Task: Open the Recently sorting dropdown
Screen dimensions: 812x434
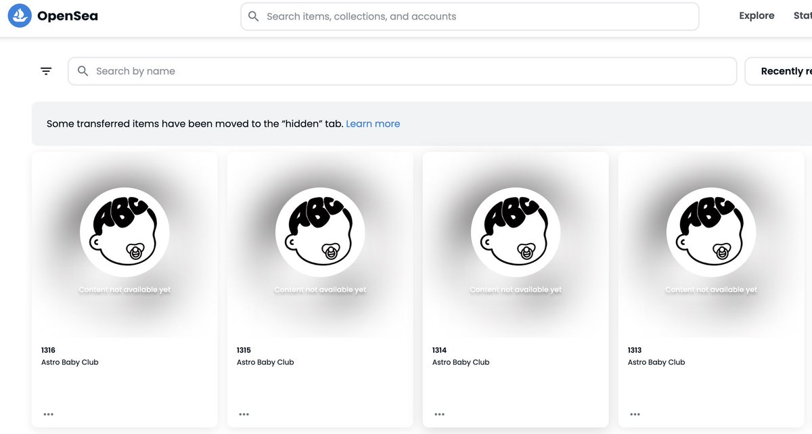Action: (779, 71)
